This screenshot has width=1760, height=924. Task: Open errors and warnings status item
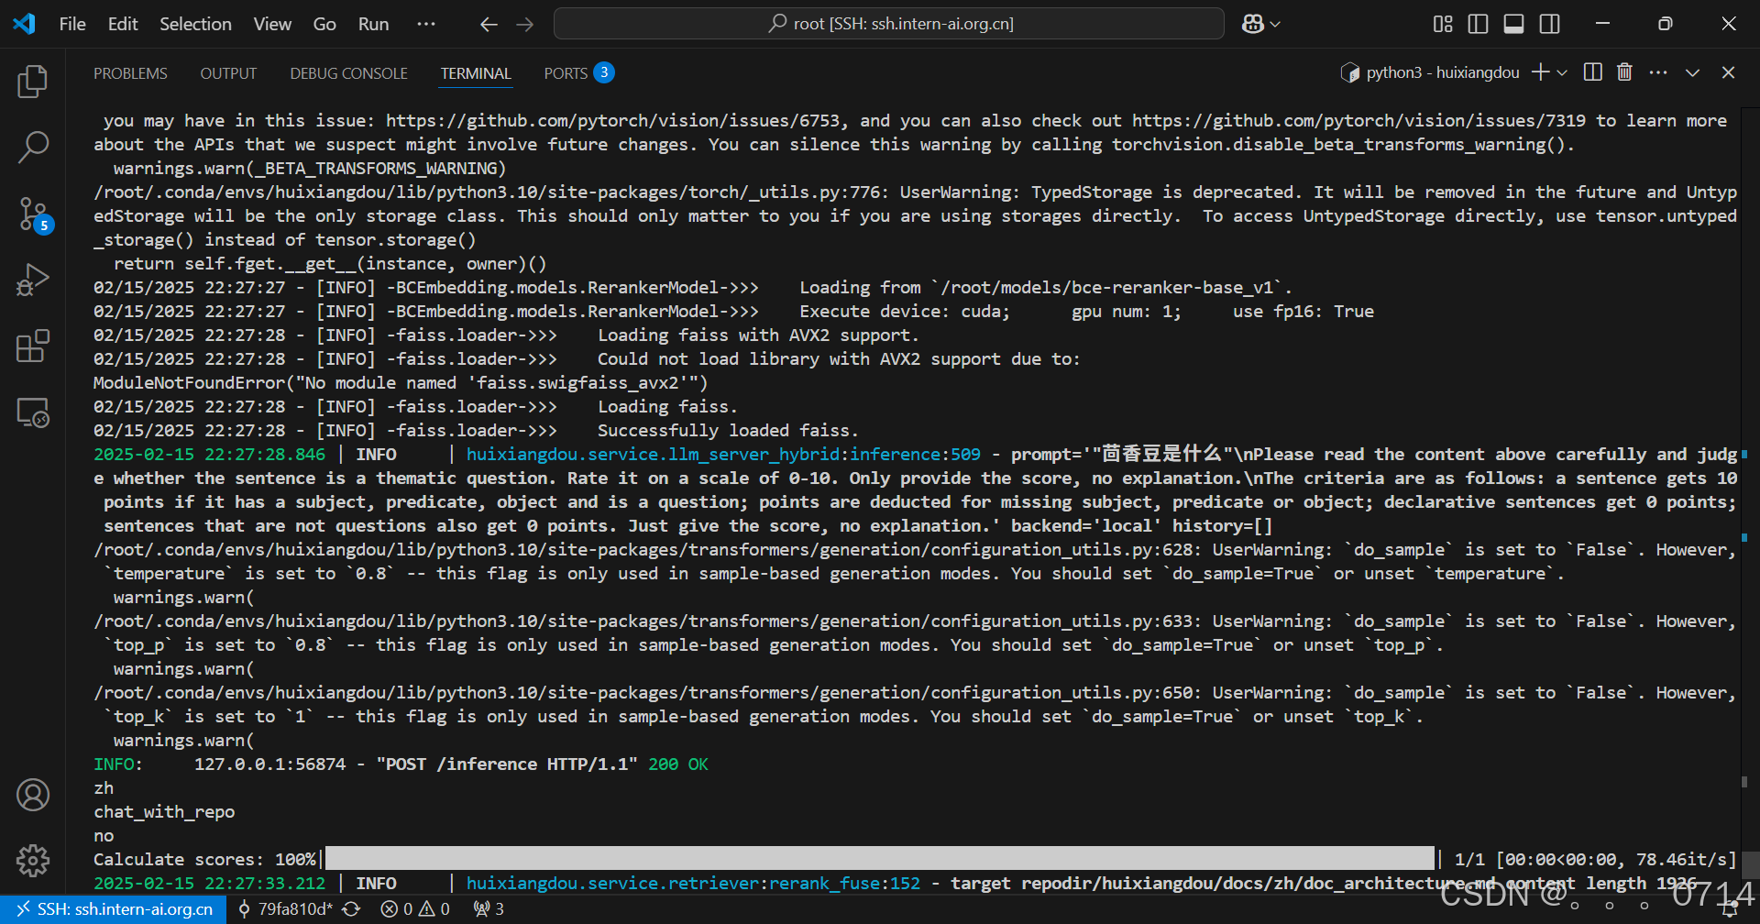[x=415, y=909]
